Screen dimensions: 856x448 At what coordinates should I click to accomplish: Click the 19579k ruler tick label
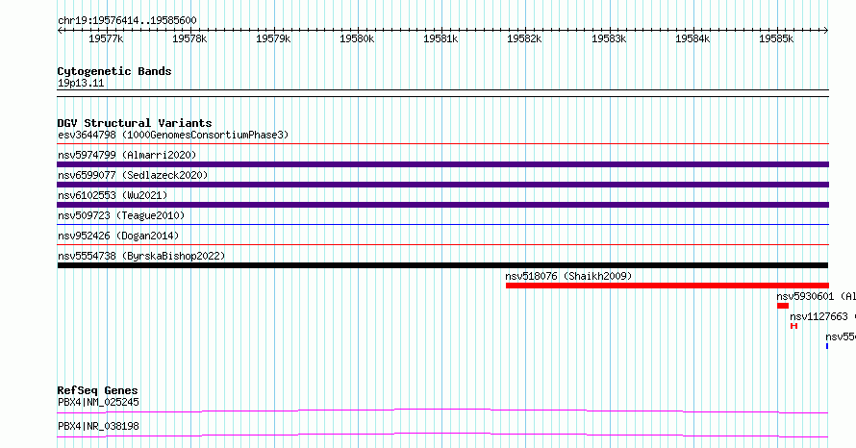pyautogui.click(x=273, y=38)
